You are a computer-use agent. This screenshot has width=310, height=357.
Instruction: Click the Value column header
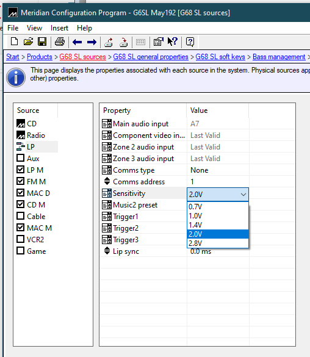coord(218,110)
